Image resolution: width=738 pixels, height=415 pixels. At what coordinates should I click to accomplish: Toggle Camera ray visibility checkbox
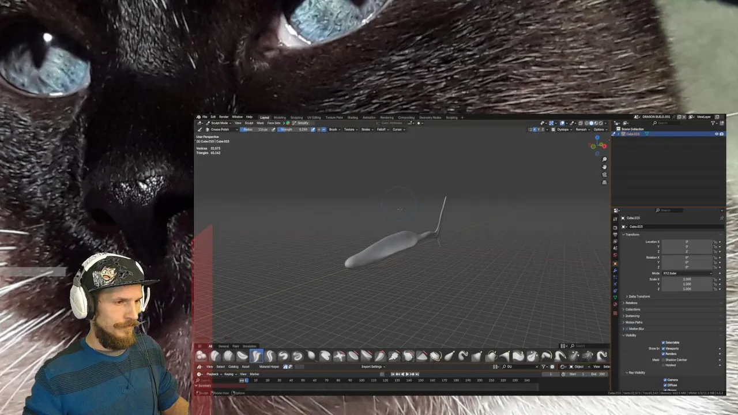tap(665, 380)
